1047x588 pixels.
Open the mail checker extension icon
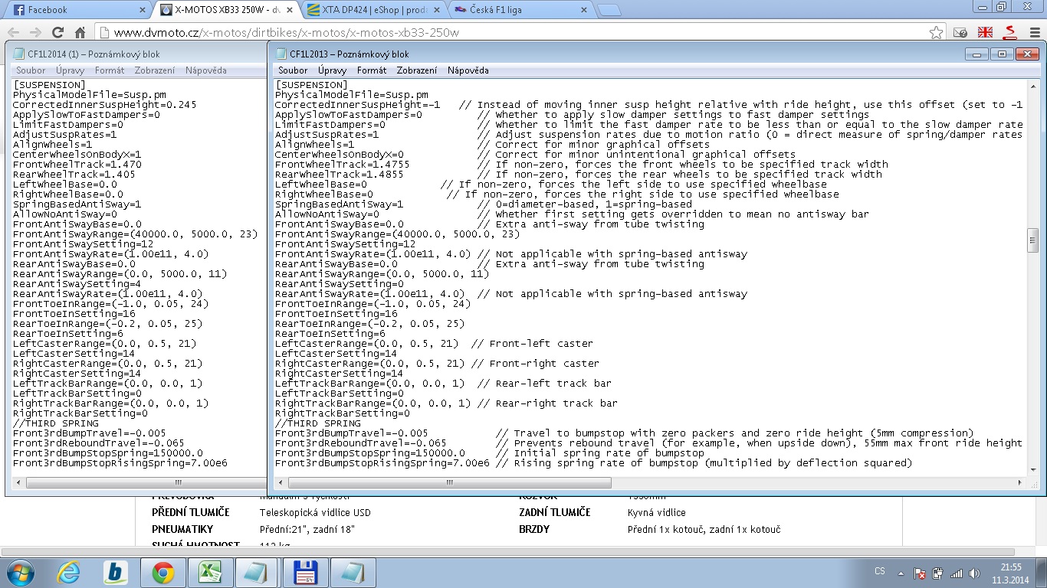(x=960, y=33)
